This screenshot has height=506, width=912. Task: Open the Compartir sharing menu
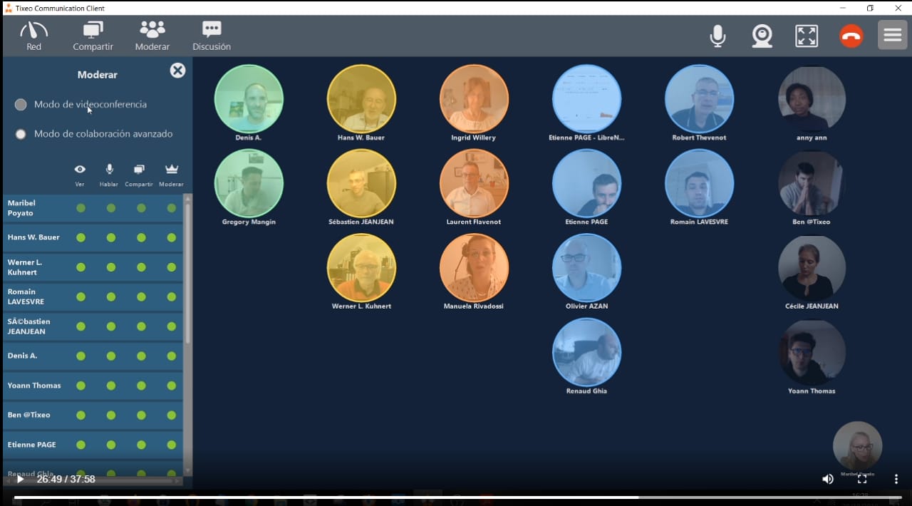pos(93,36)
